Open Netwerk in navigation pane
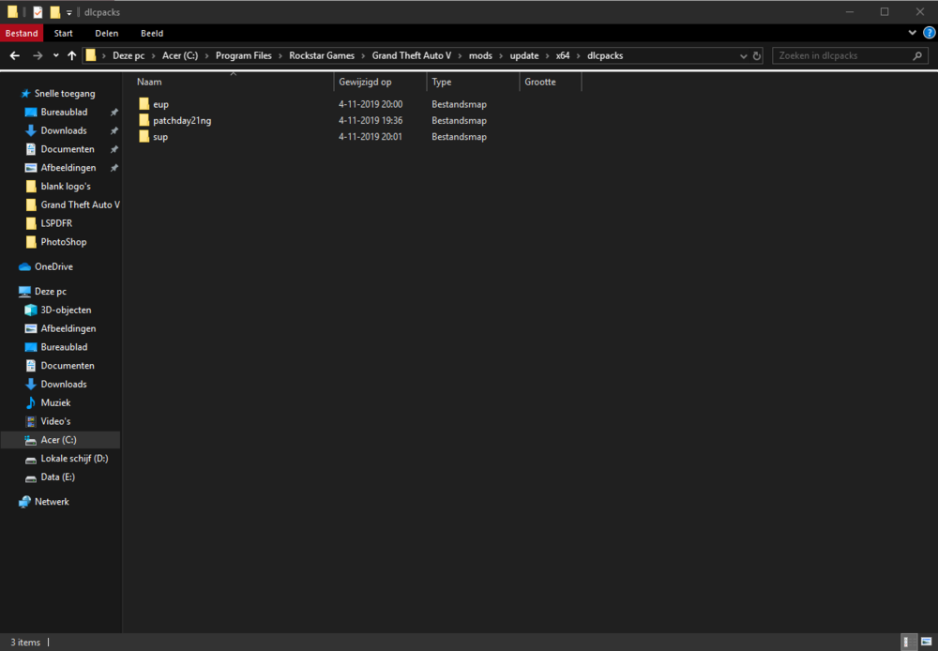This screenshot has width=938, height=651. [x=52, y=502]
